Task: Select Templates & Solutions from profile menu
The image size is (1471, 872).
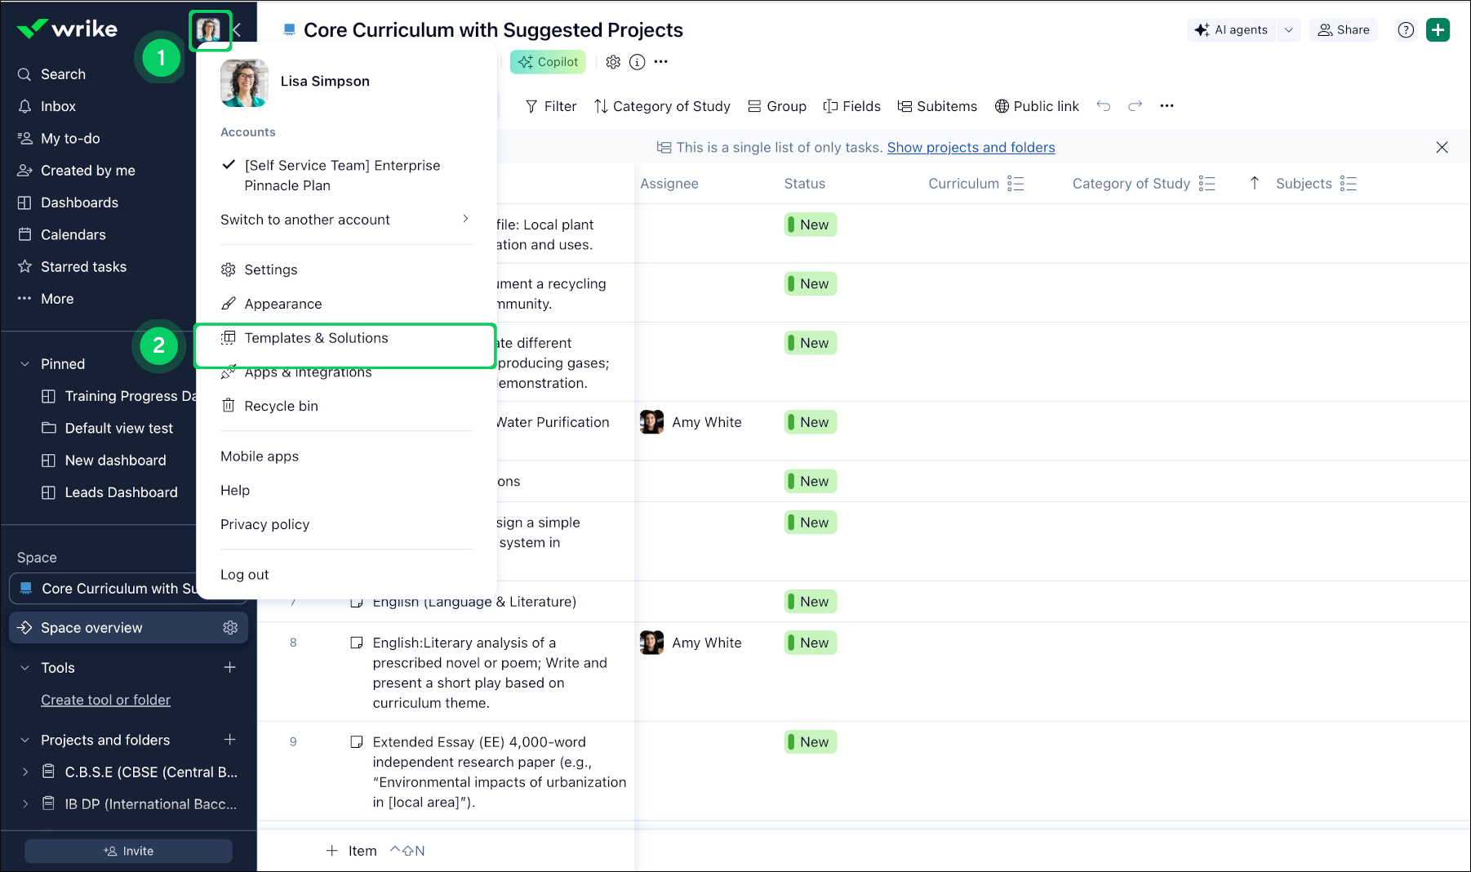Action: 316,338
